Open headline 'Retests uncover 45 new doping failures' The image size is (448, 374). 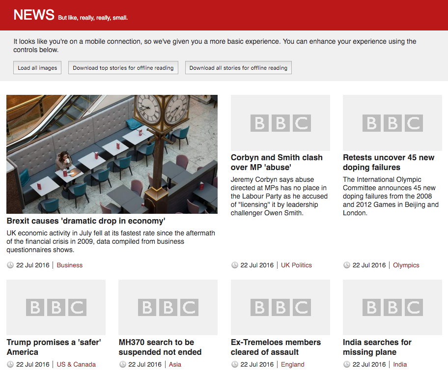[x=389, y=162]
